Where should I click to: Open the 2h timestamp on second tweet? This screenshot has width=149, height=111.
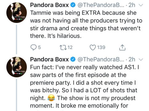click(x=132, y=60)
